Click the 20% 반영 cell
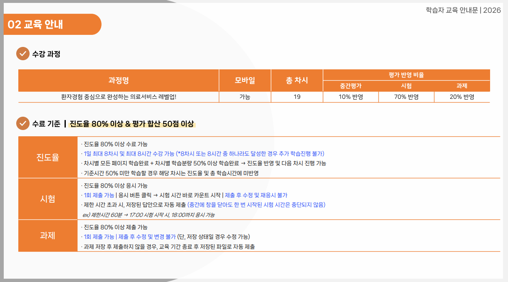 pyautogui.click(x=462, y=97)
